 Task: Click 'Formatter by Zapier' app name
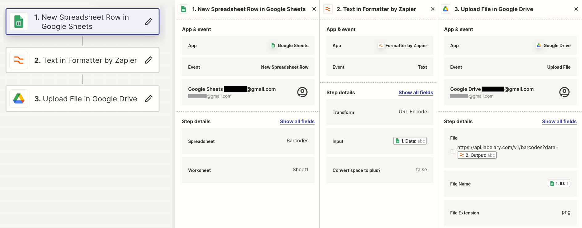click(x=406, y=46)
